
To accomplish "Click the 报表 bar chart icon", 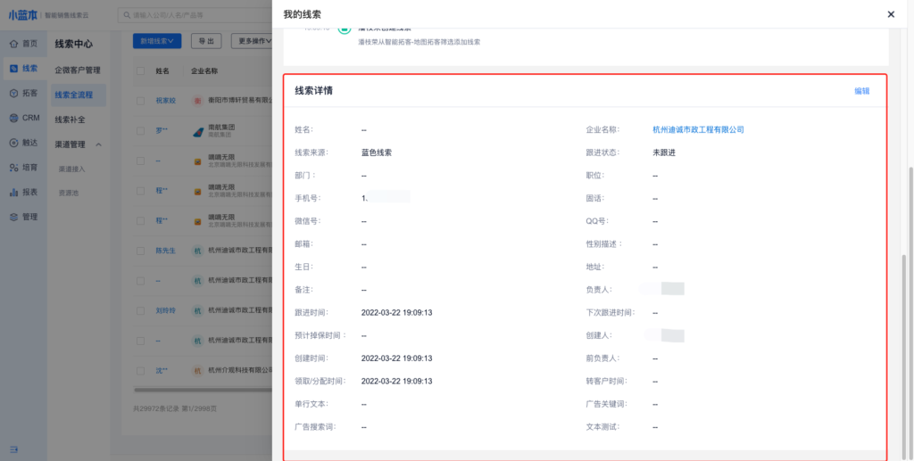I will (13, 192).
